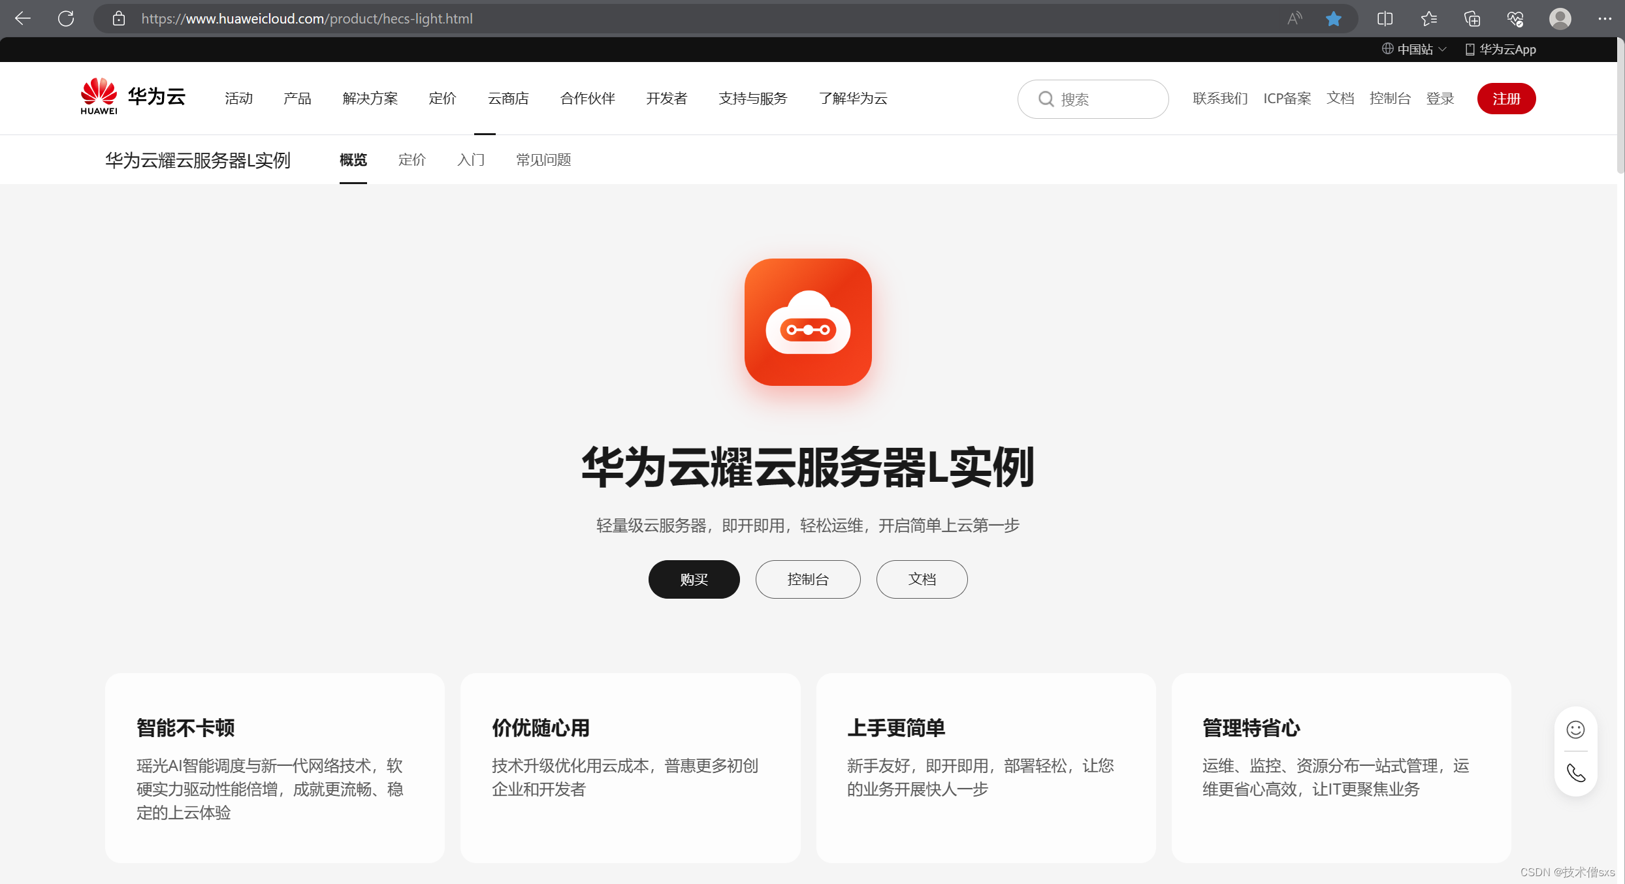
Task: Open the 华为云App phone link
Action: tap(1501, 50)
